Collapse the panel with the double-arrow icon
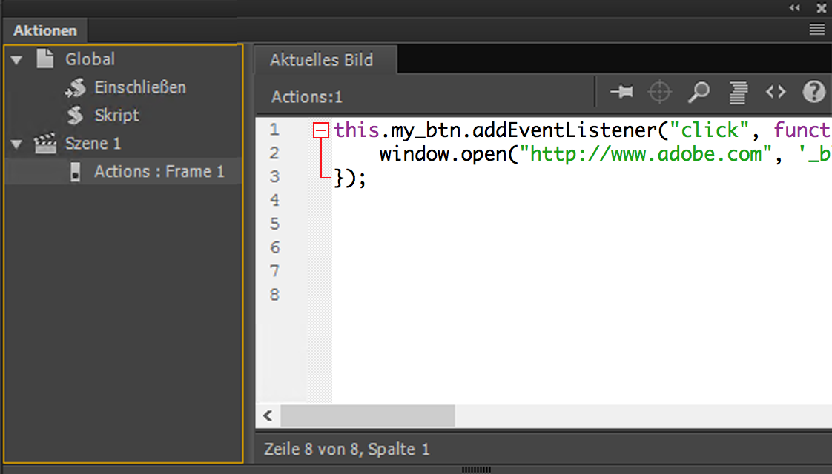 pyautogui.click(x=795, y=8)
